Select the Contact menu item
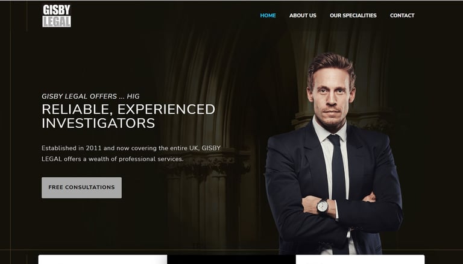 click(402, 15)
